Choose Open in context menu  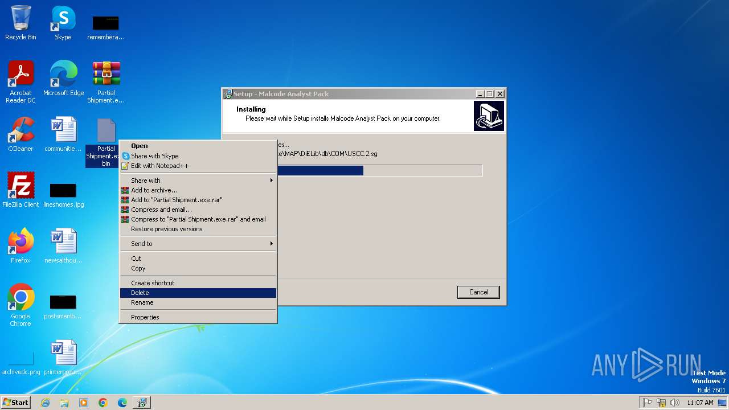coord(198,146)
